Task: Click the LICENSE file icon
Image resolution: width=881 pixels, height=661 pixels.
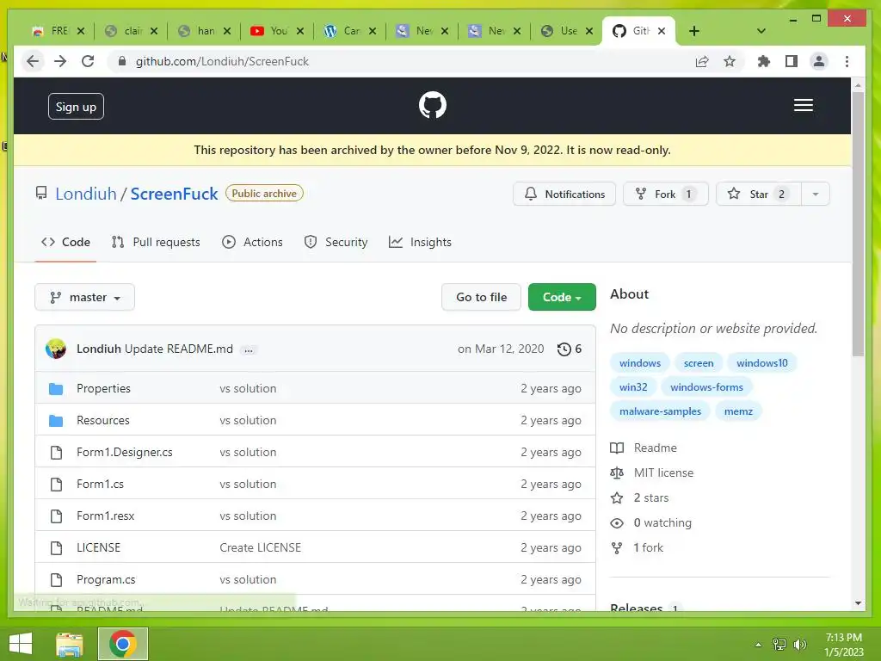Action: pyautogui.click(x=56, y=548)
